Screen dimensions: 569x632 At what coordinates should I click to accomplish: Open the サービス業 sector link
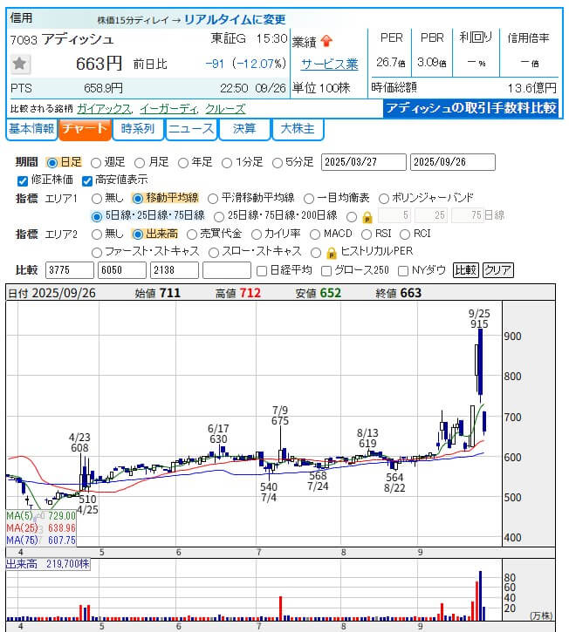[x=329, y=64]
